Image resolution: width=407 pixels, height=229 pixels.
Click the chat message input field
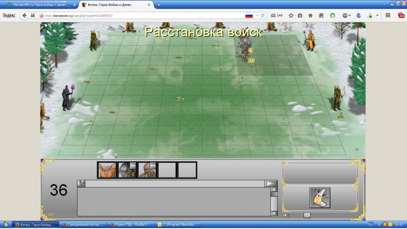click(175, 184)
